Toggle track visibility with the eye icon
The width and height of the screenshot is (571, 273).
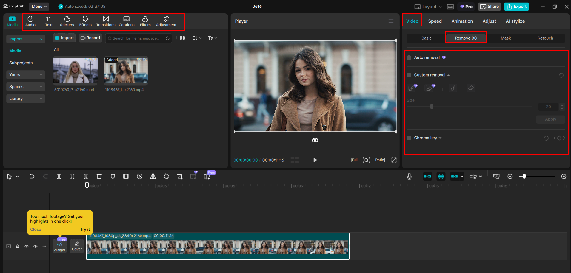point(26,246)
